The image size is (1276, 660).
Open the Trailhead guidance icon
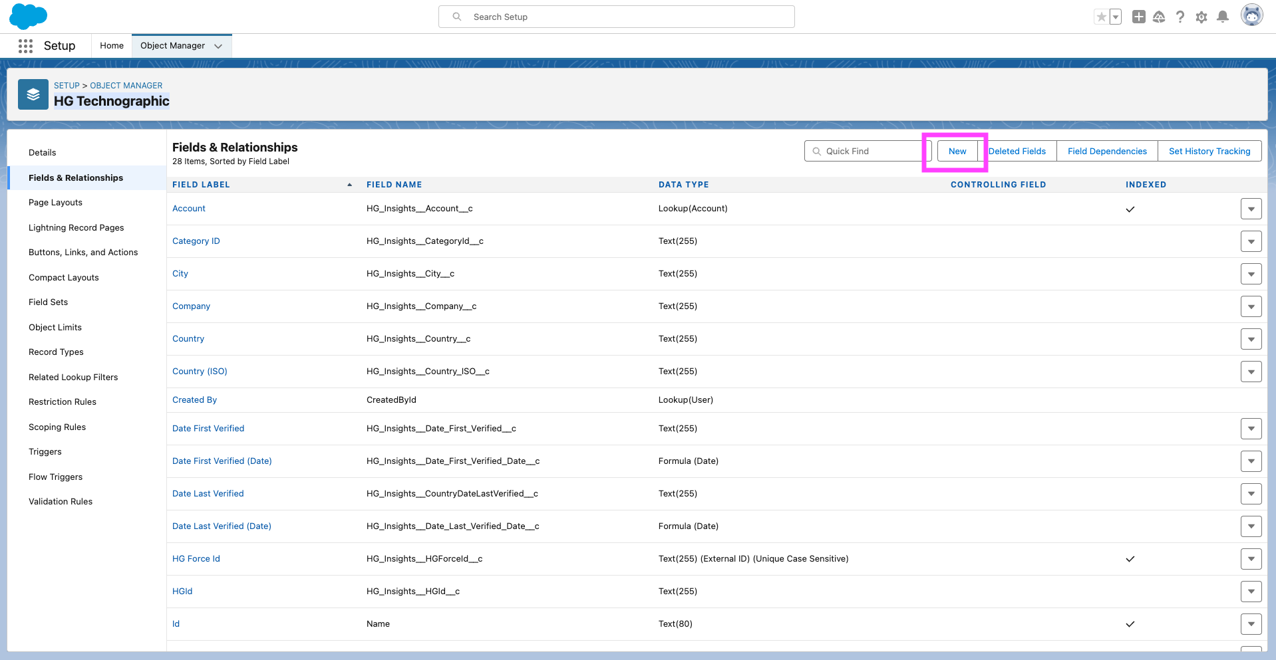[x=1159, y=17]
